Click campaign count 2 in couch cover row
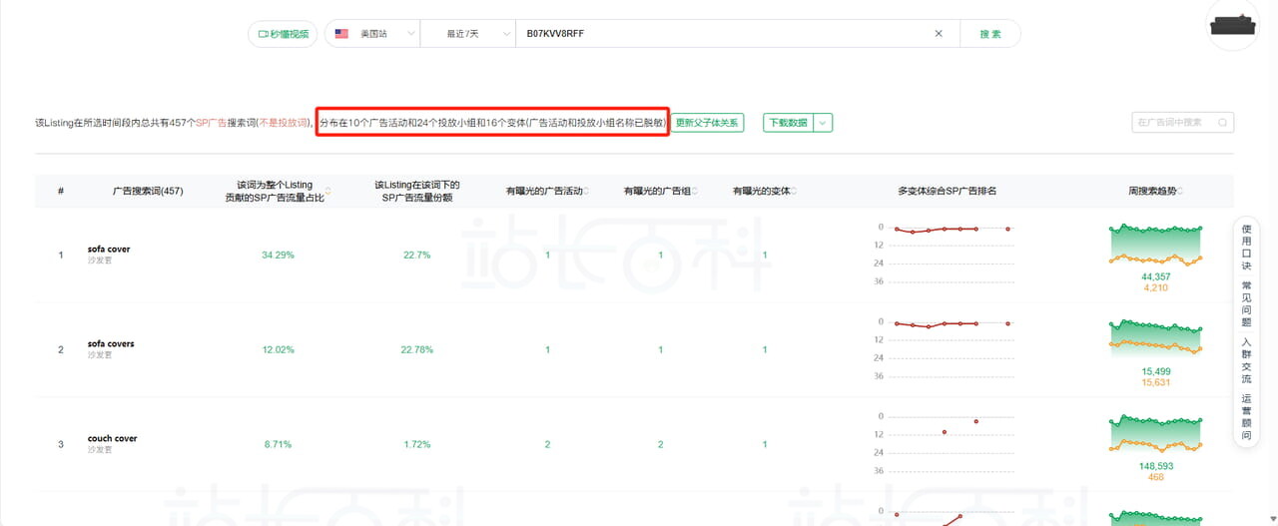This screenshot has width=1278, height=526. (547, 444)
